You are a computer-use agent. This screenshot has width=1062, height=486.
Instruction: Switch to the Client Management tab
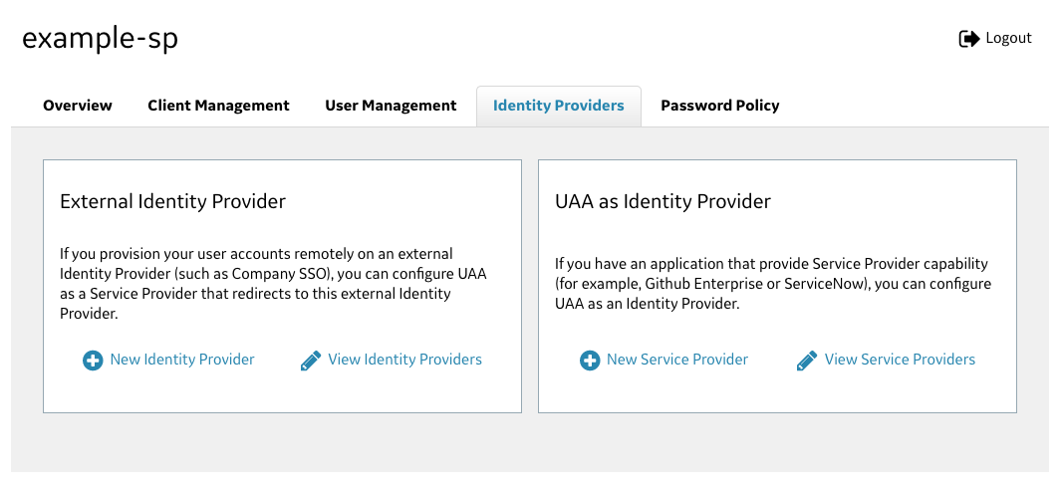coord(218,106)
